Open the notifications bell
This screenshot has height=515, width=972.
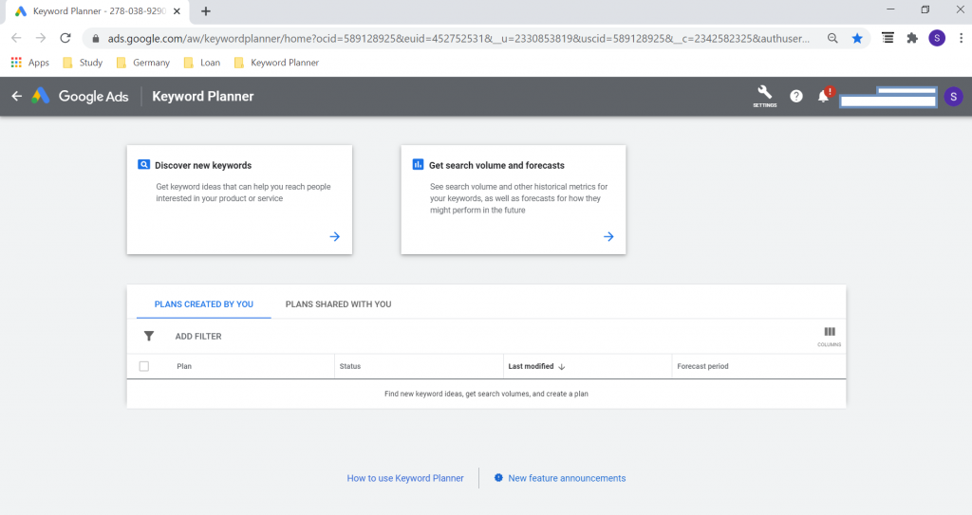823,96
